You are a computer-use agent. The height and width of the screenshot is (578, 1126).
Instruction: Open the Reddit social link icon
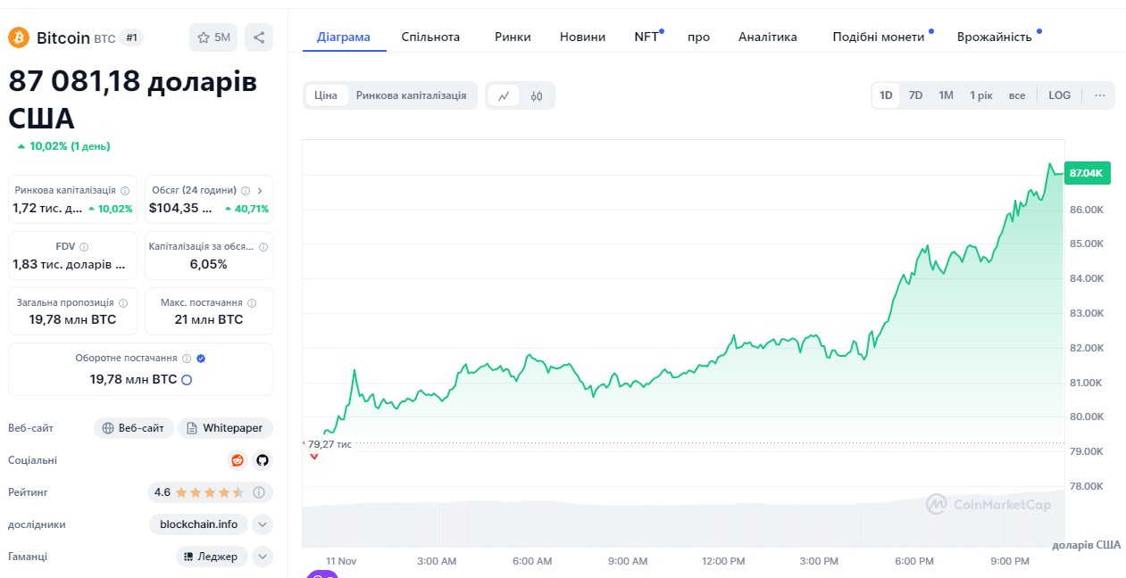coord(238,460)
